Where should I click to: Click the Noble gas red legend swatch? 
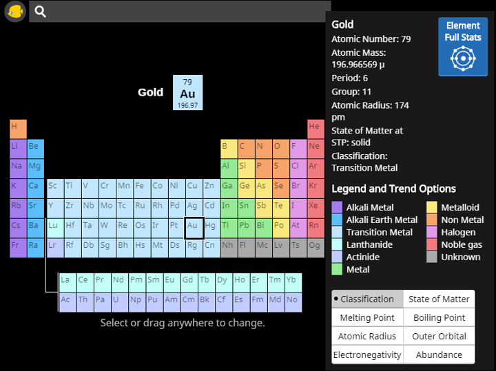click(x=432, y=244)
